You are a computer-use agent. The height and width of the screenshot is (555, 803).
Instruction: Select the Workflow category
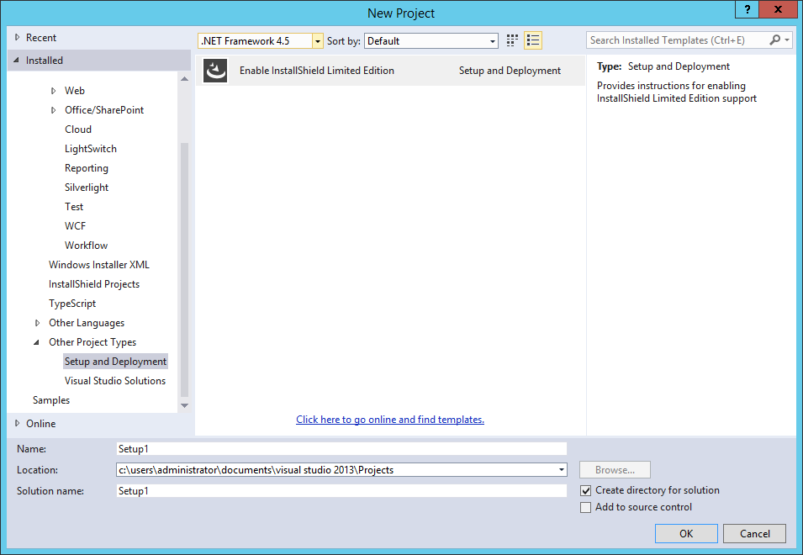click(86, 246)
